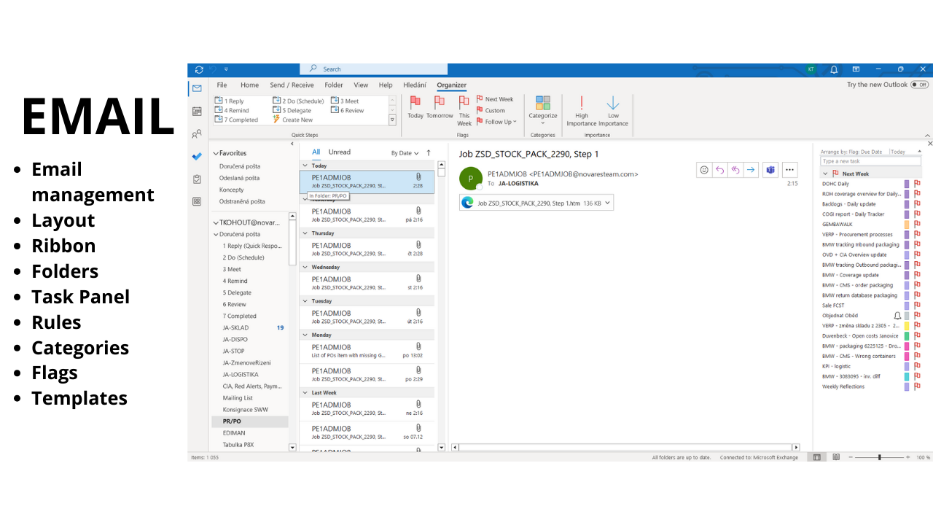Screen dimensions: 933x525
Task: Toggle the Try the new Outlook switch
Action: click(x=920, y=85)
